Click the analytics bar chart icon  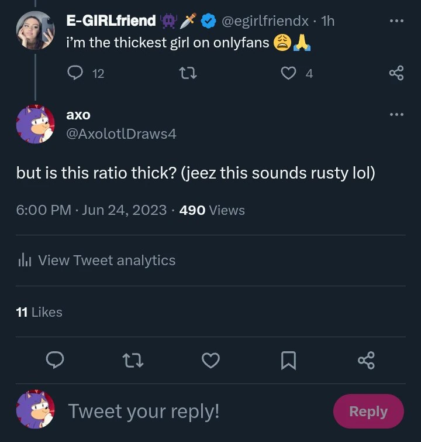click(x=25, y=261)
